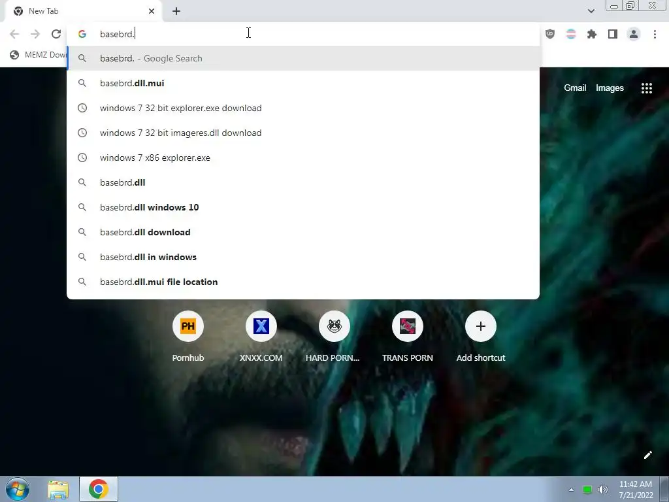Open Windows Explorer from taskbar

(58, 490)
